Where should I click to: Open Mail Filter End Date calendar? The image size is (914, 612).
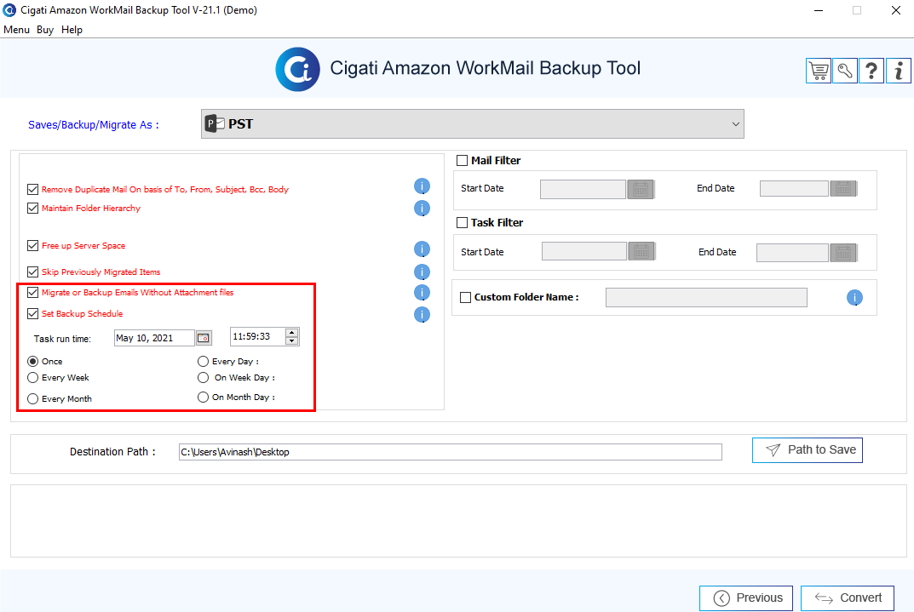pyautogui.click(x=843, y=189)
